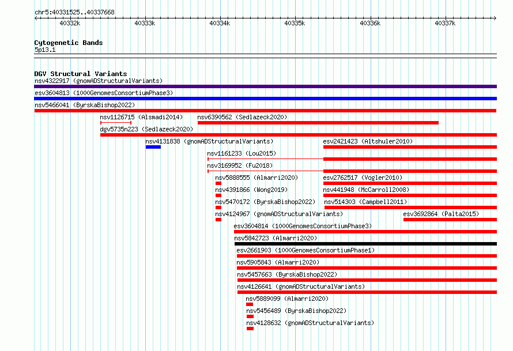This screenshot has height=351, width=513.
Task: Click the red nsv514303 variant bar
Action: 410,207
